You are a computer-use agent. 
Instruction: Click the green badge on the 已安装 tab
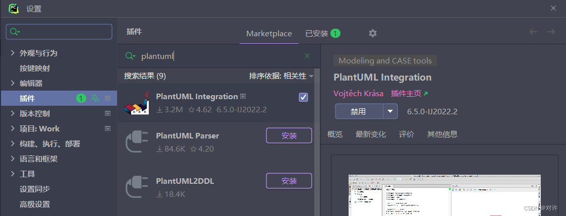tap(335, 33)
